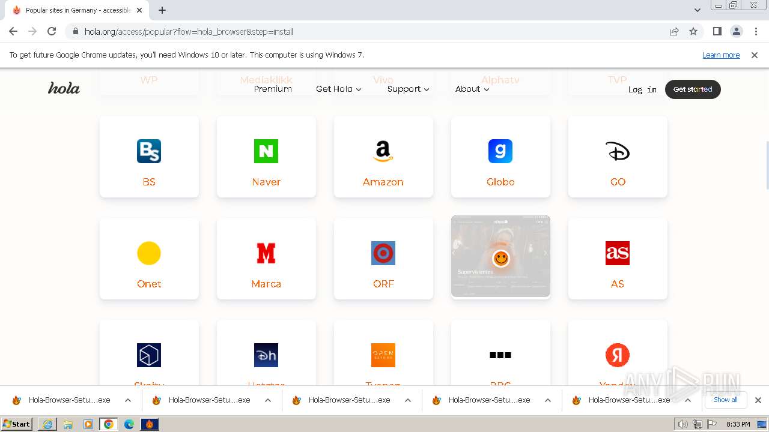Viewport: 769px width, 432px height.
Task: Open the Chrome profile icon
Action: pyautogui.click(x=737, y=31)
